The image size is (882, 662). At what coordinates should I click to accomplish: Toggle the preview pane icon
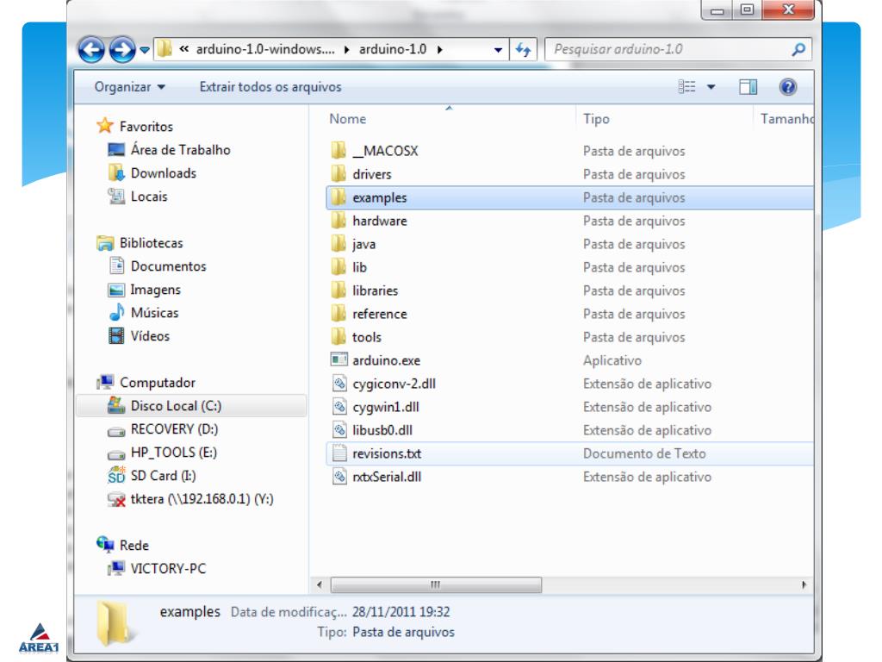[x=748, y=87]
